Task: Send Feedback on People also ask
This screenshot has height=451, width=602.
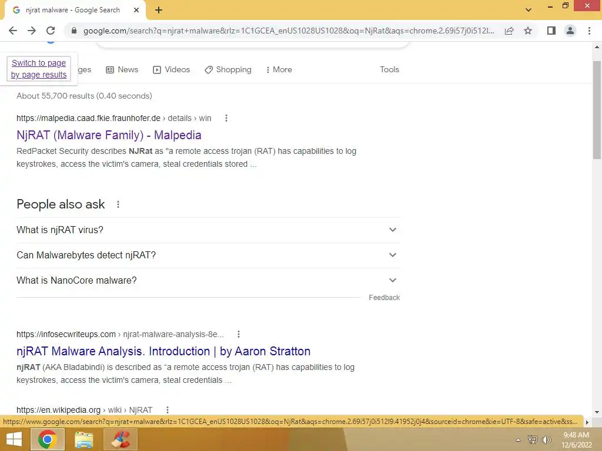Action: coord(384,298)
